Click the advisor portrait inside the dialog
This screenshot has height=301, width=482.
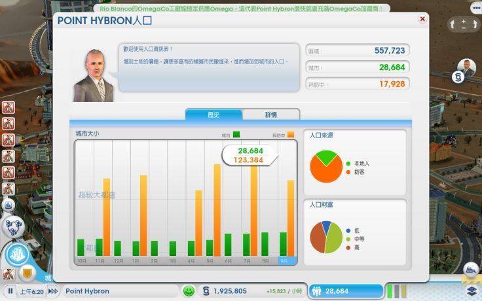(x=94, y=75)
